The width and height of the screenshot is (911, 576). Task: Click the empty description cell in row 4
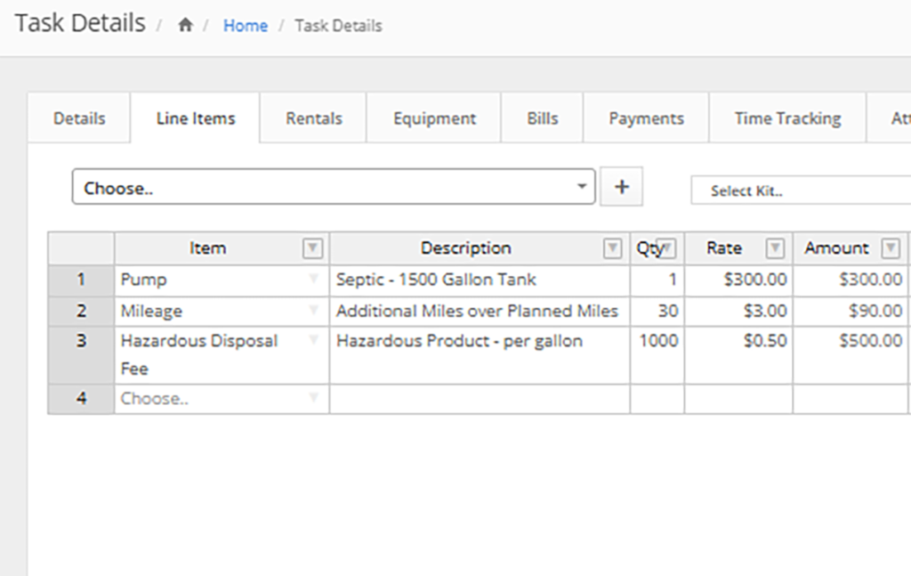tap(480, 399)
